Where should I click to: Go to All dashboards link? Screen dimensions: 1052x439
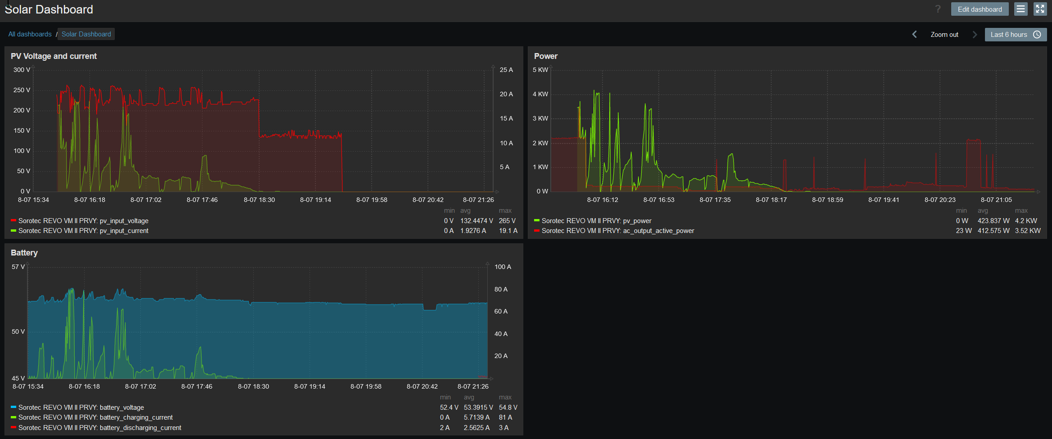[x=30, y=34]
